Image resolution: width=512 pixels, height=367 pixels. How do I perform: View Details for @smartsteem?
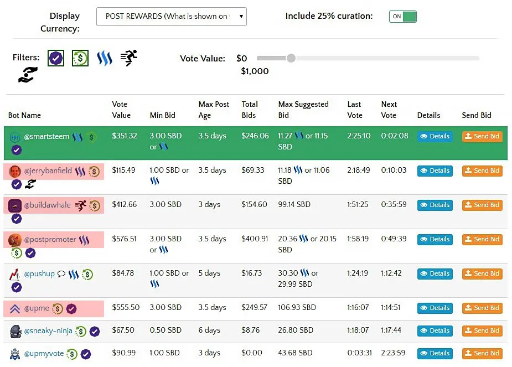tap(435, 137)
